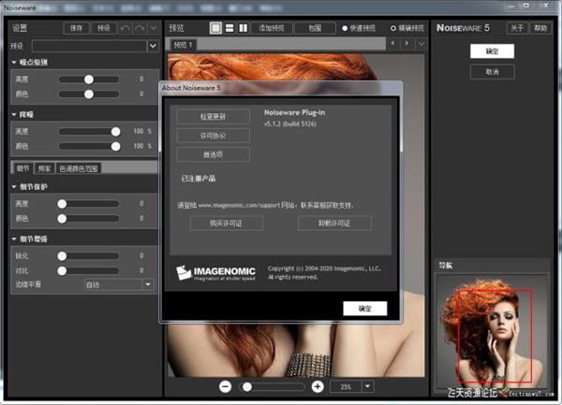Switch to the 色调颜色范围 tab
The image size is (562, 405).
[78, 168]
